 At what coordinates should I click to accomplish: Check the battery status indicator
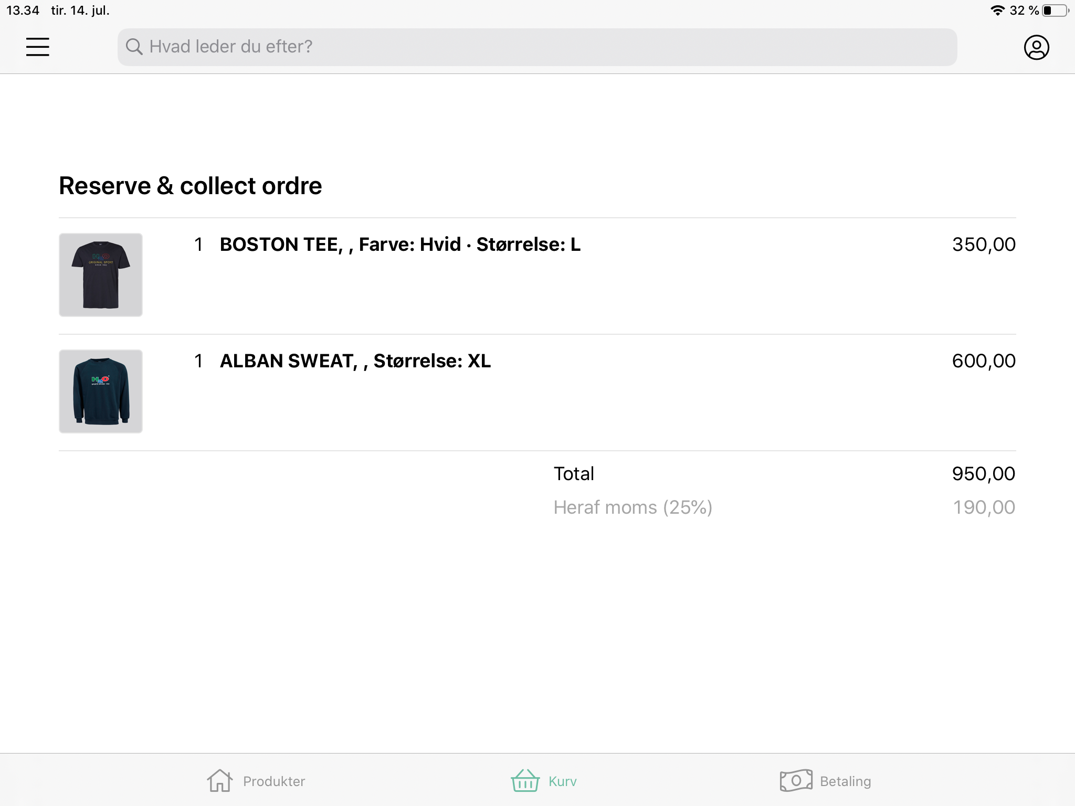pos(1055,10)
